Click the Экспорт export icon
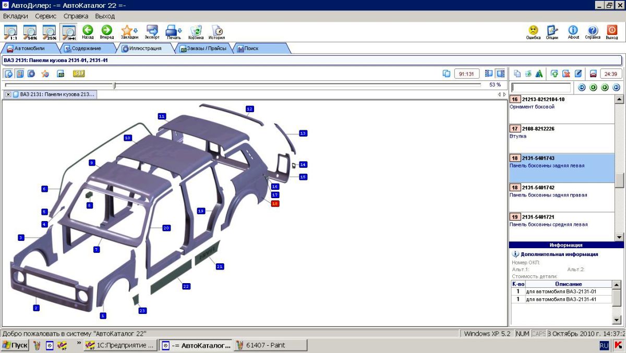 pos(152,32)
